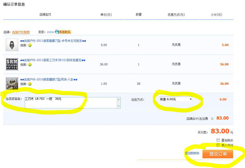Open the silver pendants product thumbnail
Viewport: 245px width, 168px height.
click(12, 83)
